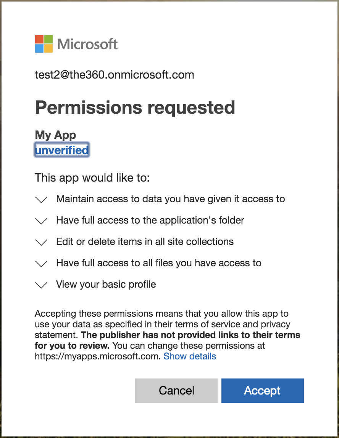Click the bold publisher terms warning text
The width and height of the screenshot is (339, 438).
191,335
